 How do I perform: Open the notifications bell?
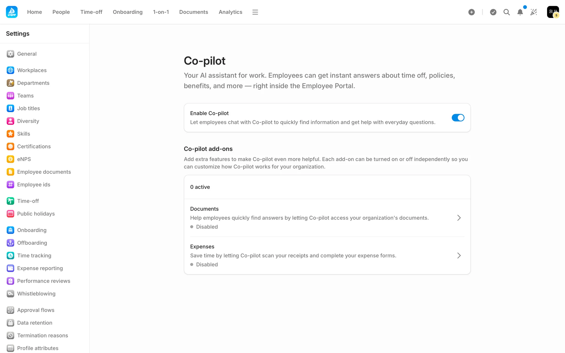[520, 12]
